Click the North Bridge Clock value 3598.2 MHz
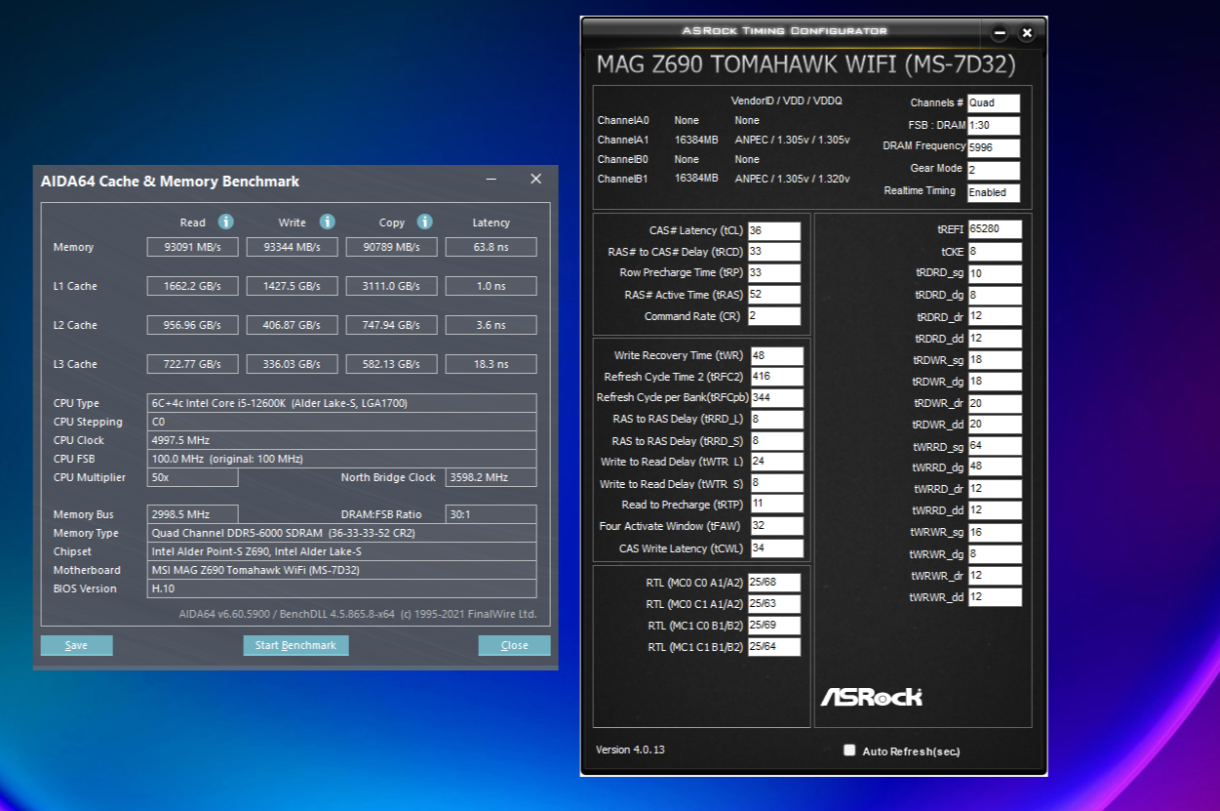Viewport: 1220px width, 811px height. point(492,477)
